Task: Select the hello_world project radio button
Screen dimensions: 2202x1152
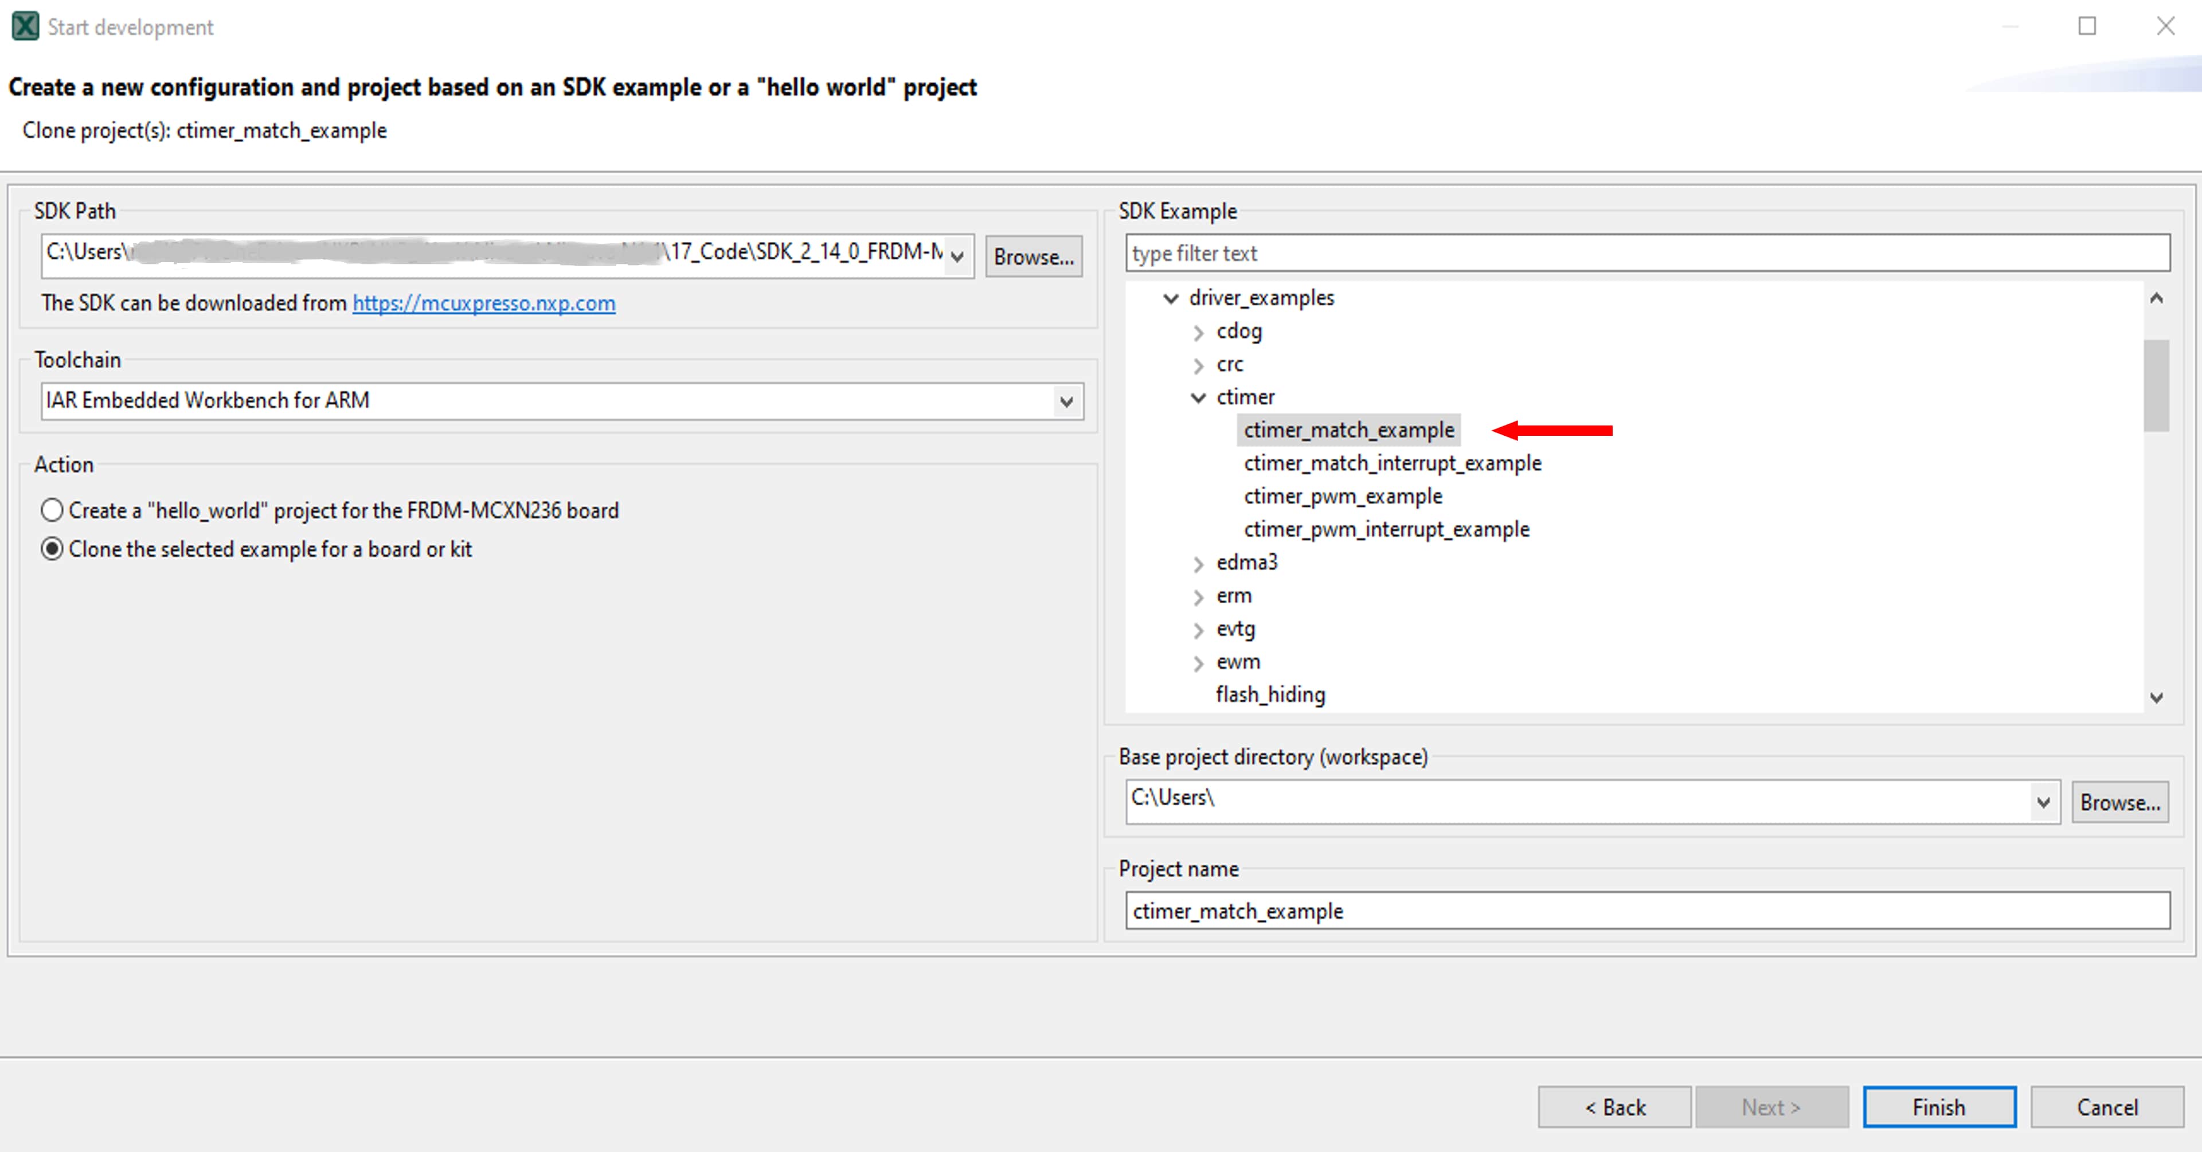Action: tap(52, 510)
